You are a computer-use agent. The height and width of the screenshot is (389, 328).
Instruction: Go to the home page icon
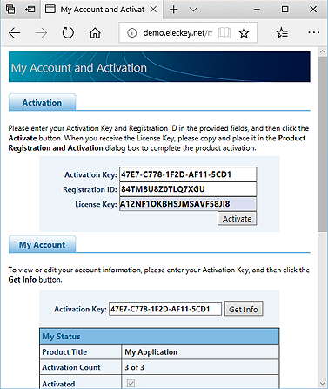coord(95,33)
